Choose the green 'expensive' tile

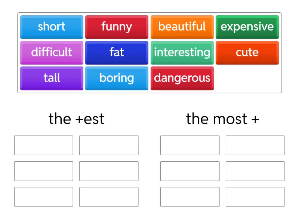(x=247, y=27)
